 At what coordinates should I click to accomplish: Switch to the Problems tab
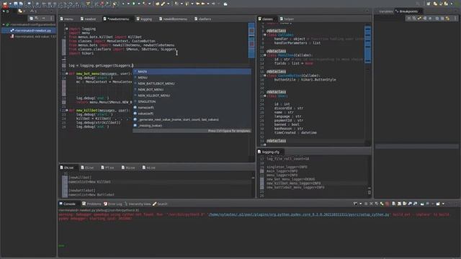tap(91, 204)
